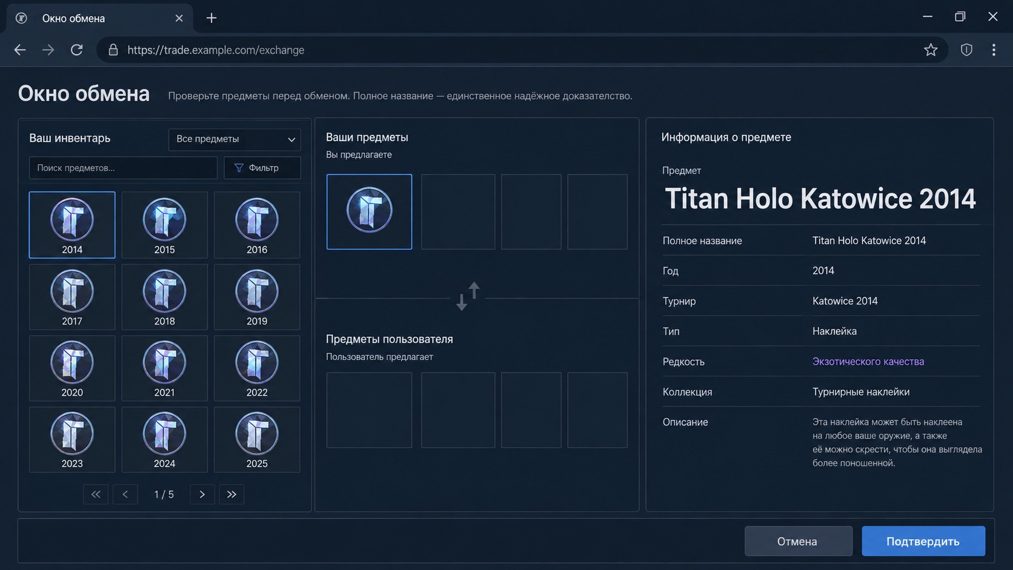Open the Все предметы dropdown
Image resolution: width=1013 pixels, height=570 pixels.
coord(234,139)
